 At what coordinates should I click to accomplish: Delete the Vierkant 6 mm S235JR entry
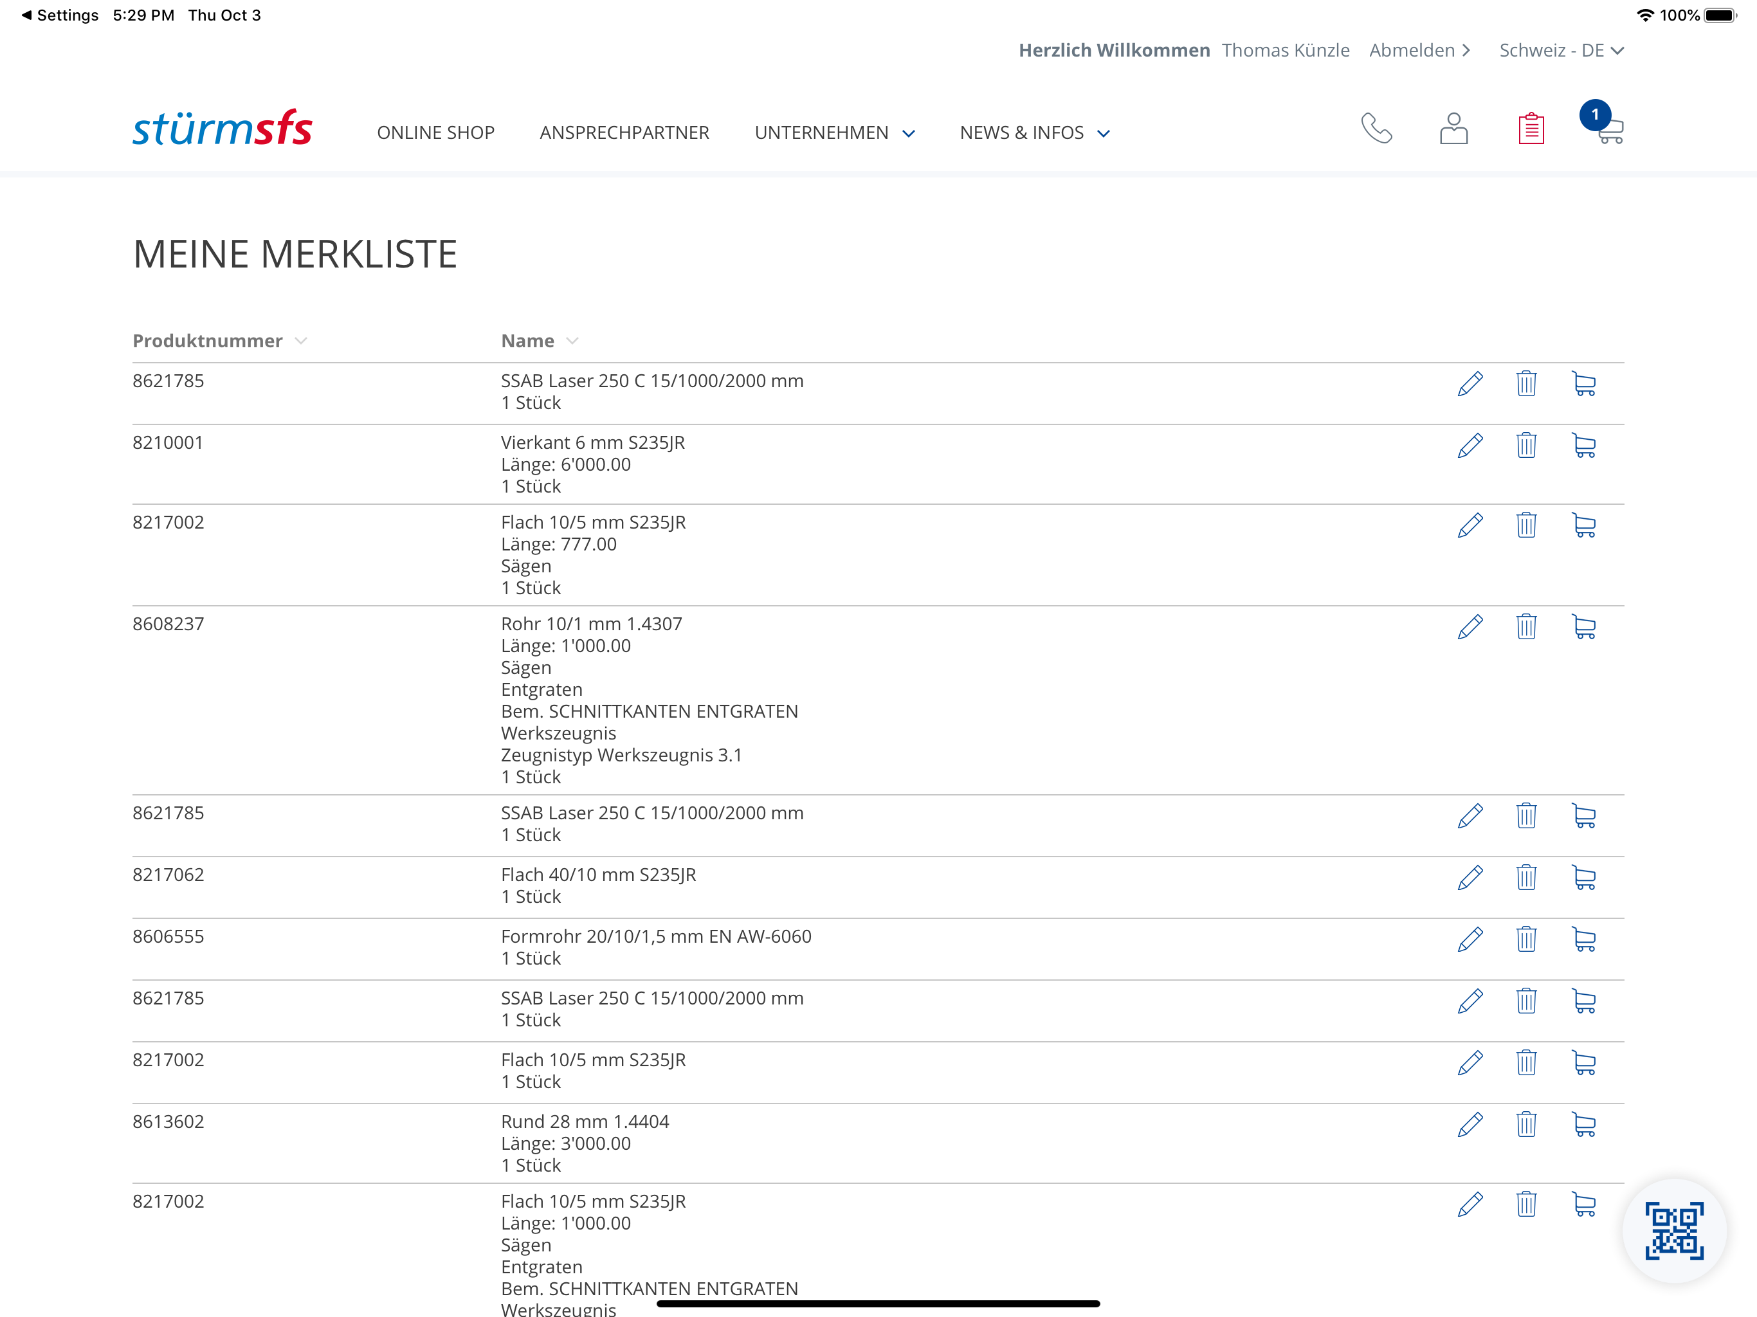(1526, 446)
